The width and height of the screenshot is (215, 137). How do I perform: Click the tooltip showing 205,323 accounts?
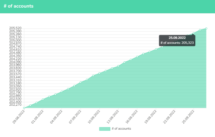(177, 40)
